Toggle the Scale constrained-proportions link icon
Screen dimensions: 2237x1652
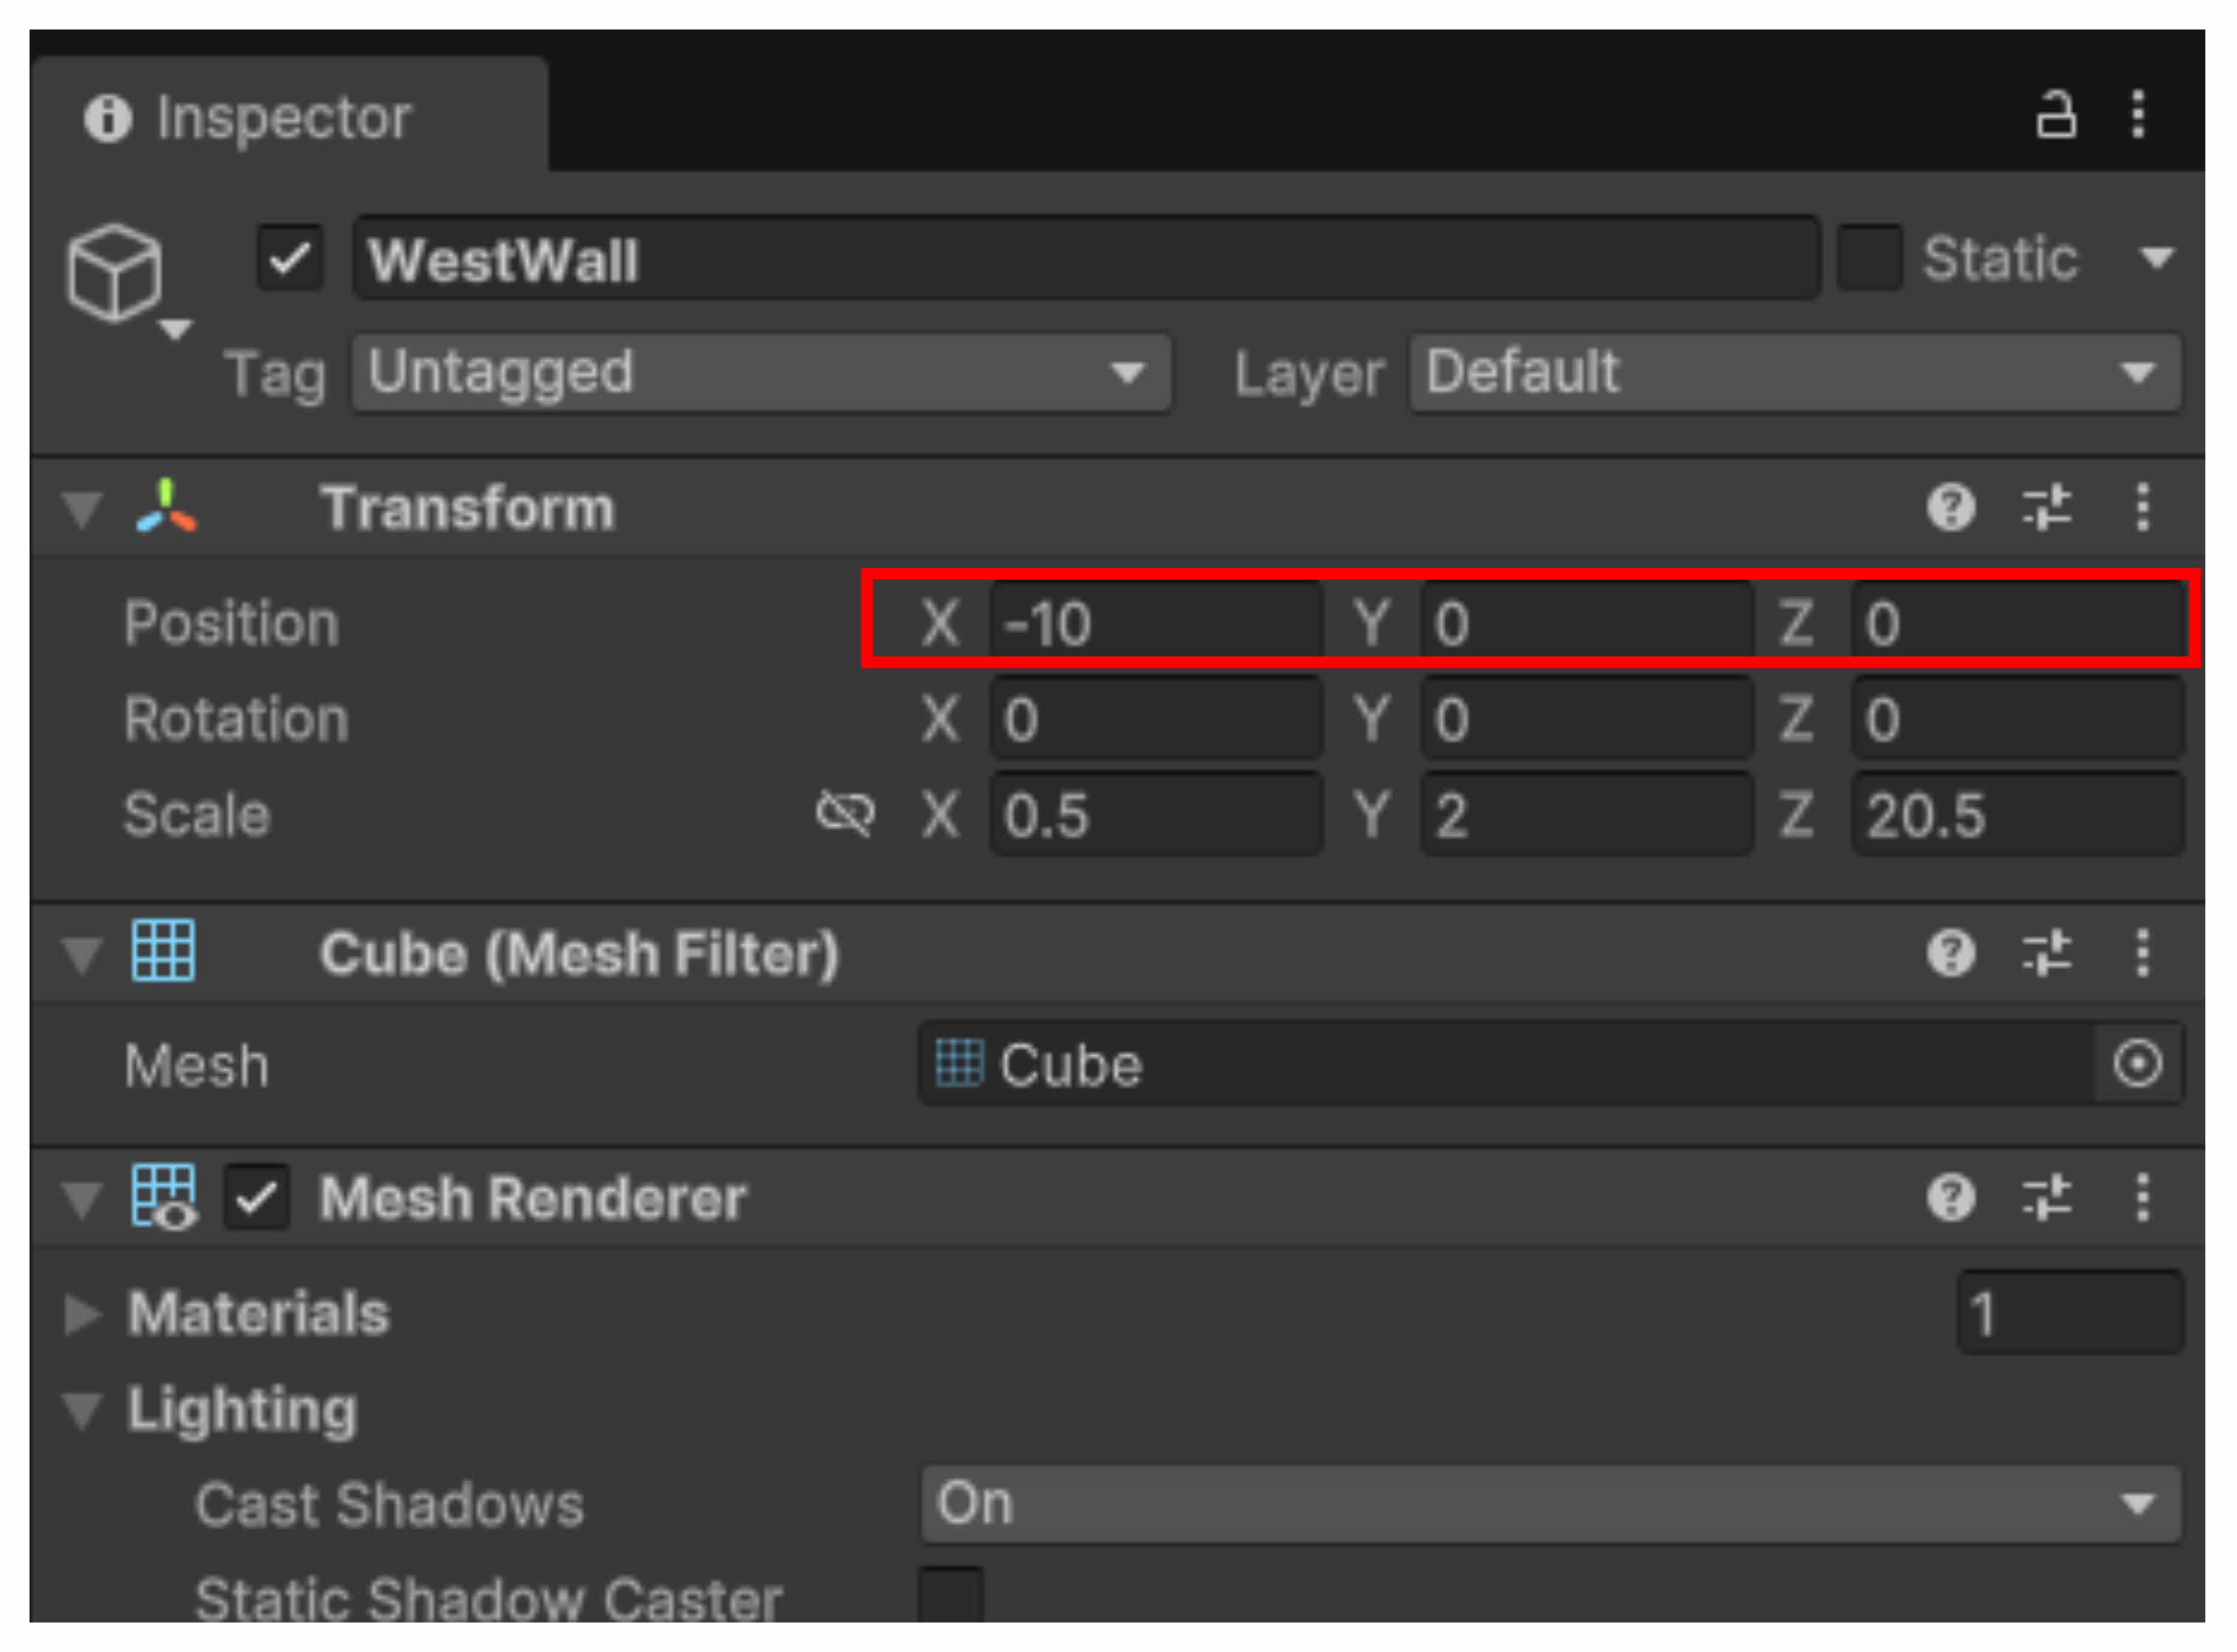844,813
